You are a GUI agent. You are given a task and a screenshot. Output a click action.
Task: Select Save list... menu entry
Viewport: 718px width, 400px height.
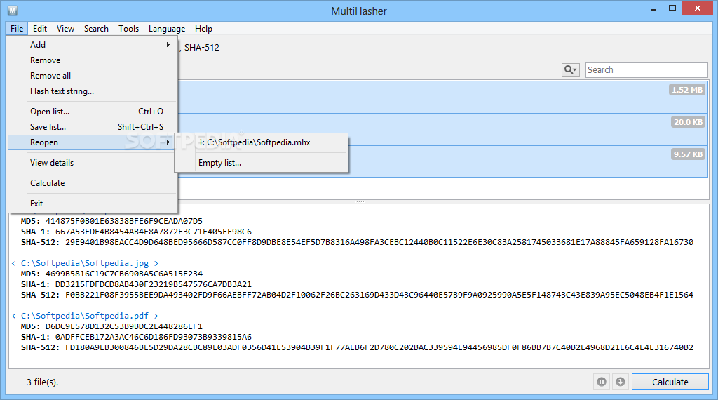[x=92, y=127]
